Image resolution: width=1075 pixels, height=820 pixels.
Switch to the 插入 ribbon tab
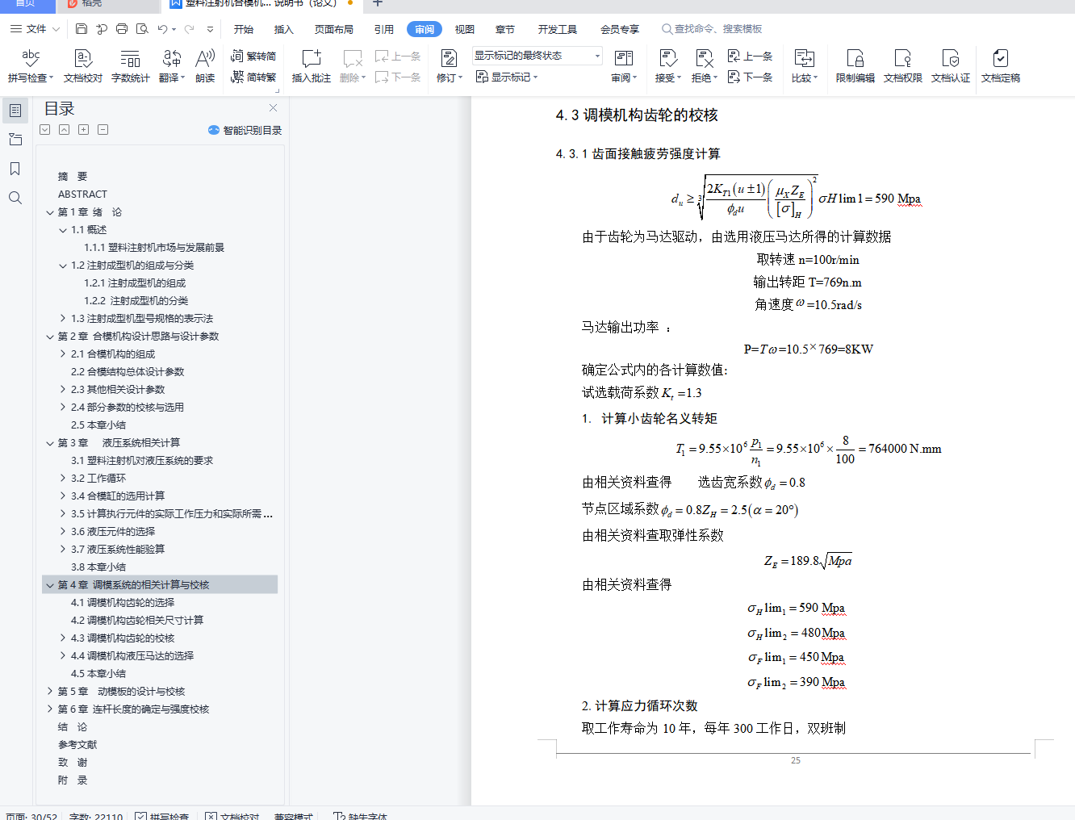[284, 29]
